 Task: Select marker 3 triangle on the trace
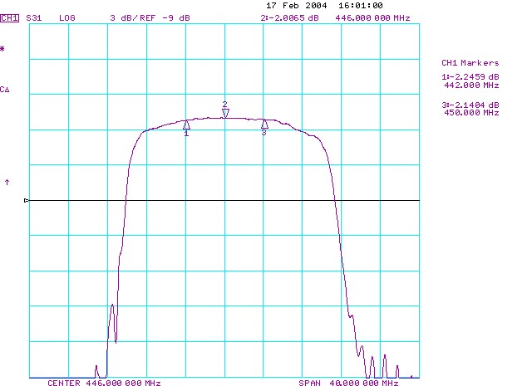point(264,124)
